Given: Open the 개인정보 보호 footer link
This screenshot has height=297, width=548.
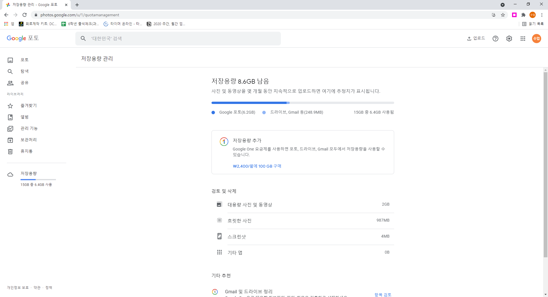Looking at the screenshot, I should (18, 288).
